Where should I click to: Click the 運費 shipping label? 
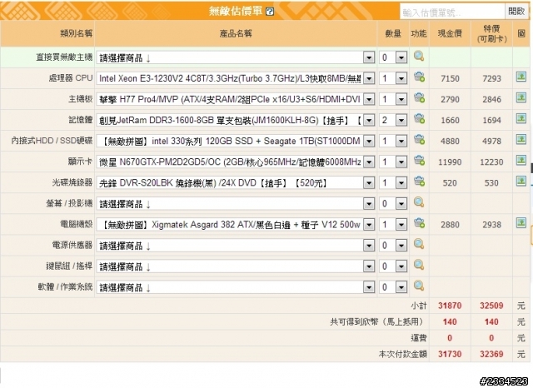click(419, 338)
